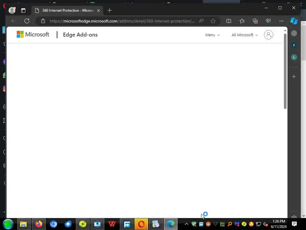Click the grey circle sidebar icon
The height and width of the screenshot is (230, 306).
click(x=294, y=34)
